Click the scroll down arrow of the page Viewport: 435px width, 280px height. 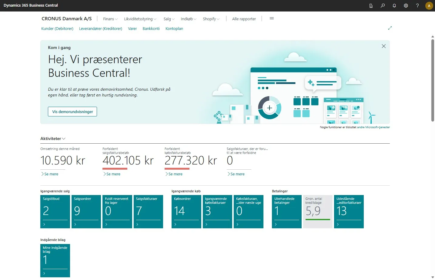point(433,277)
